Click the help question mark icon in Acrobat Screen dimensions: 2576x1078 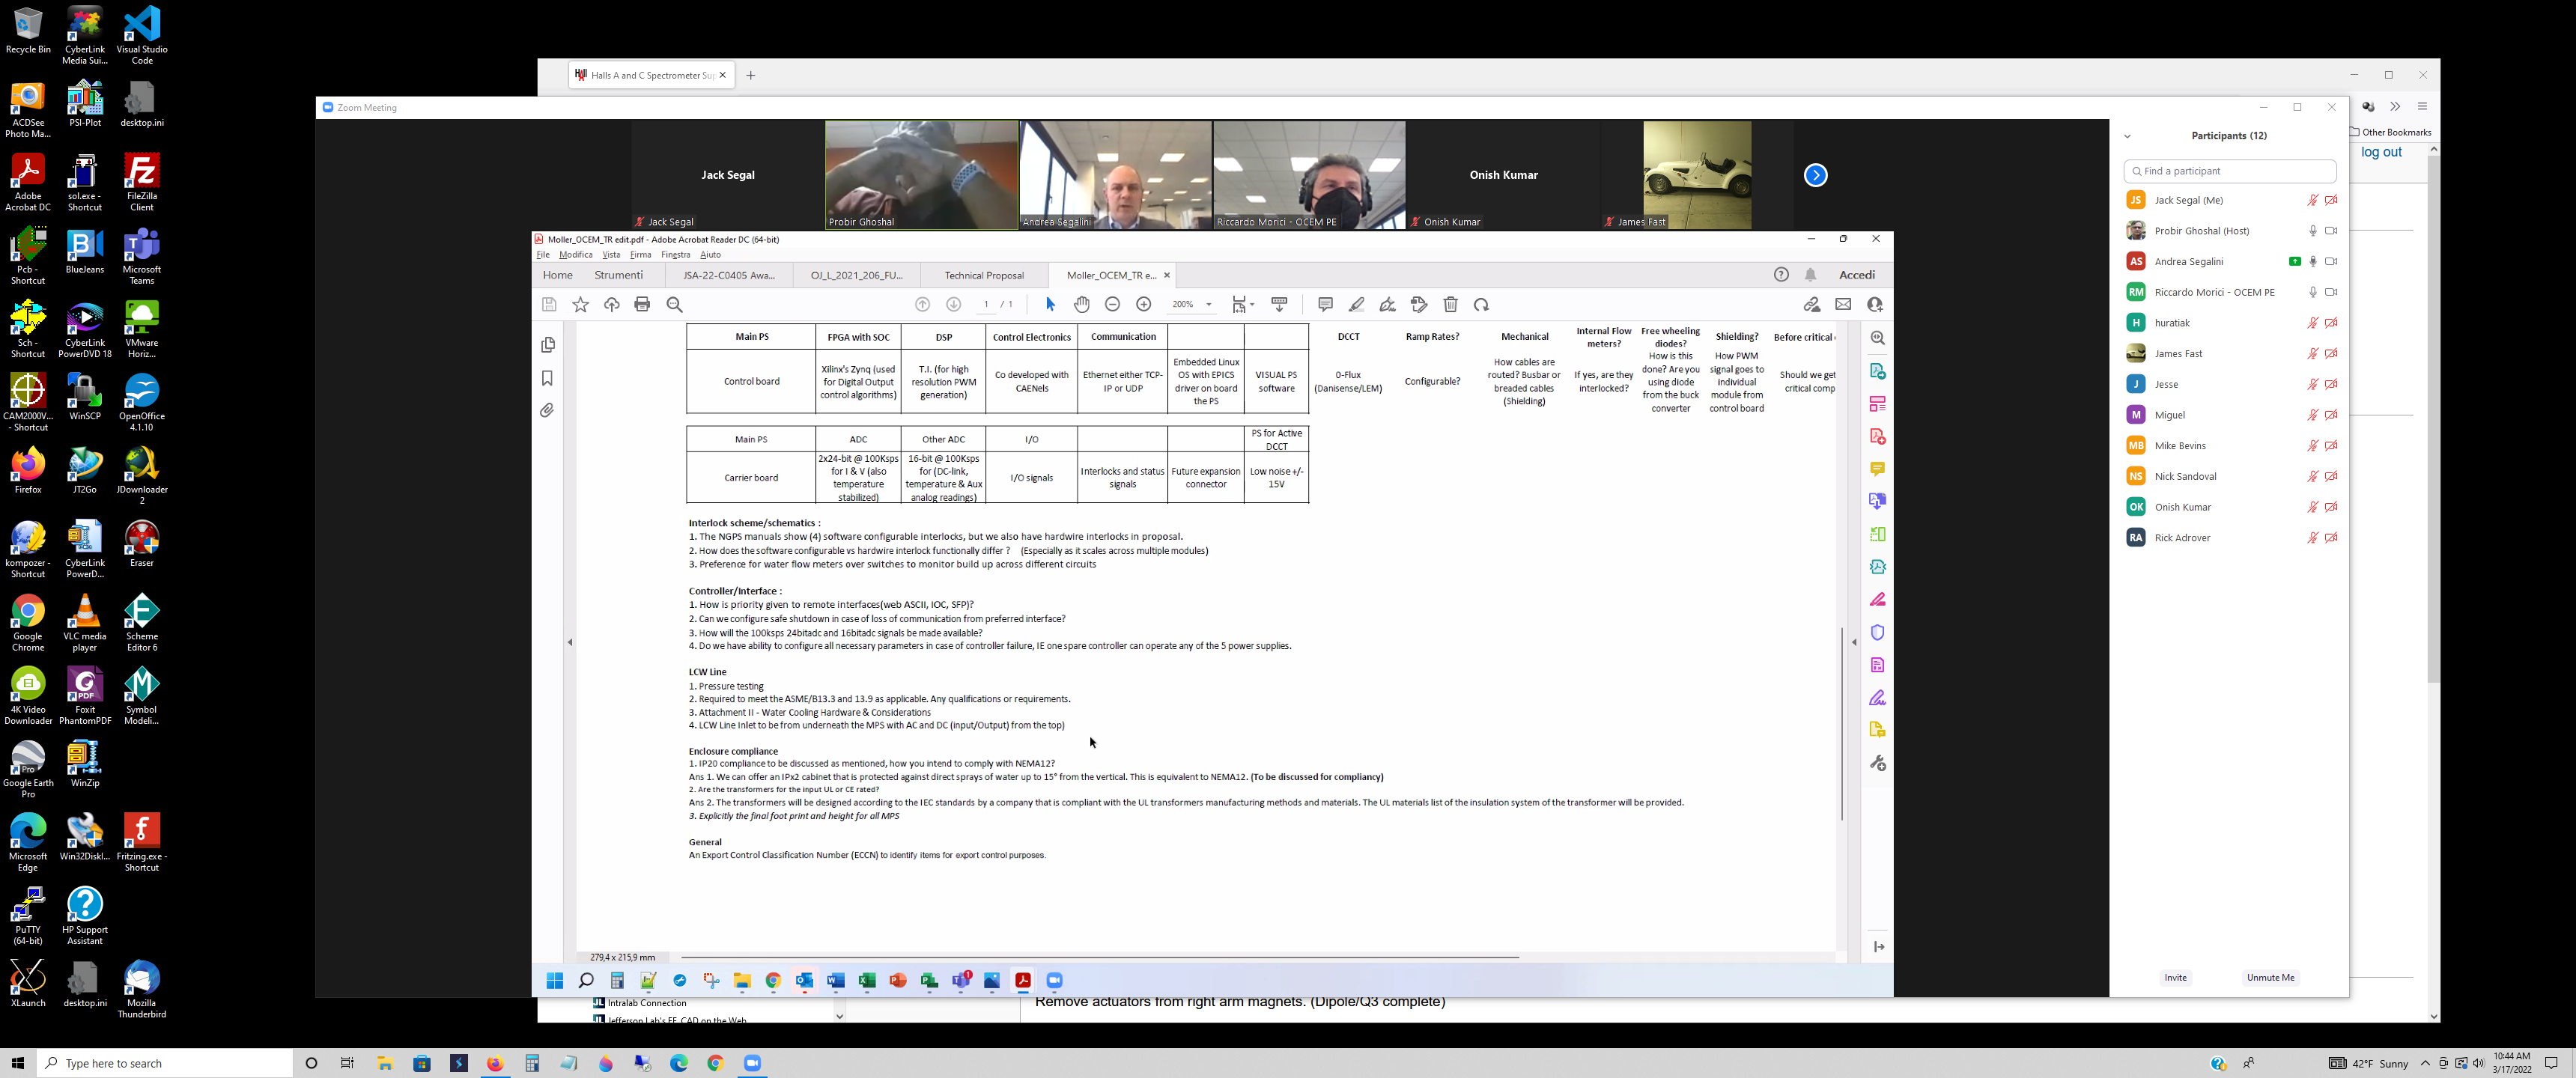1781,274
